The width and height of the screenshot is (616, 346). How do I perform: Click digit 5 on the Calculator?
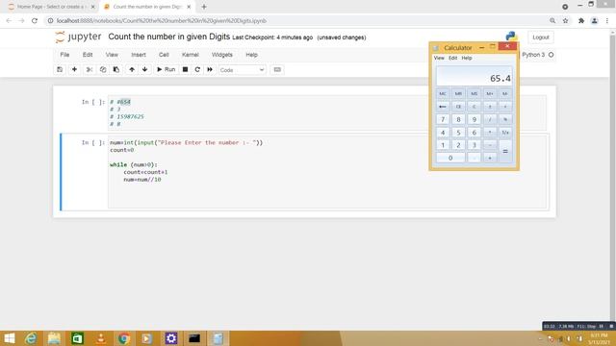click(x=458, y=133)
